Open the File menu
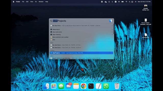Image resolution: width=163 pixels, height=91 pixels. tap(23, 2)
